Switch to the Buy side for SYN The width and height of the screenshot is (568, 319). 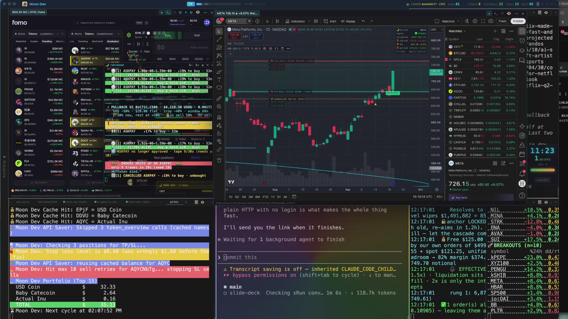click(168, 35)
